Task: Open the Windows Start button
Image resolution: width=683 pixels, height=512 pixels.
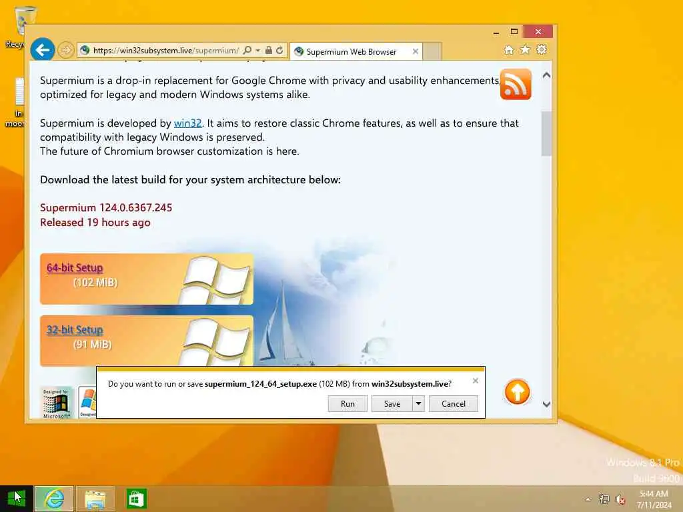Action: (17, 499)
